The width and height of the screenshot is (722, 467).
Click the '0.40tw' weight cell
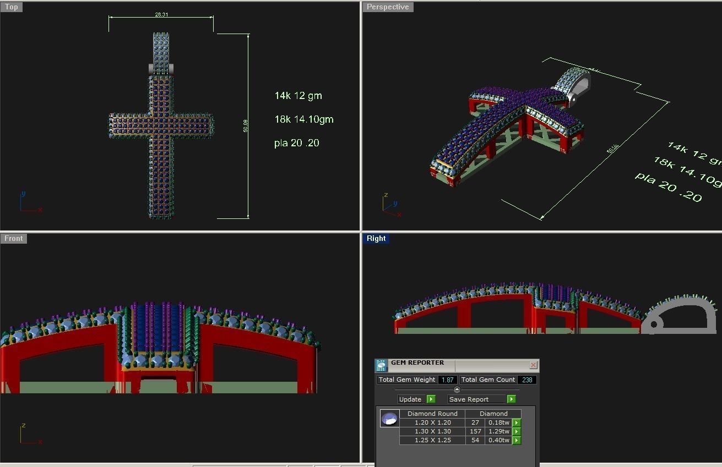[x=498, y=441]
